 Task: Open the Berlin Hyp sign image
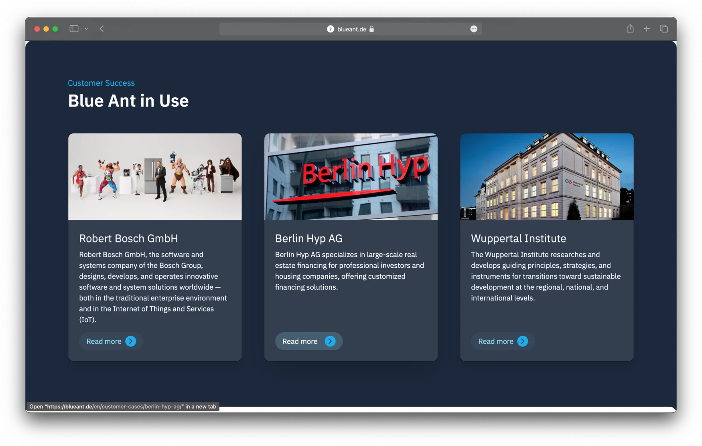(351, 177)
